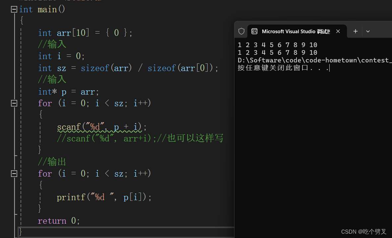Click the second console line 1 2 3 ... 10

(x=278, y=52)
